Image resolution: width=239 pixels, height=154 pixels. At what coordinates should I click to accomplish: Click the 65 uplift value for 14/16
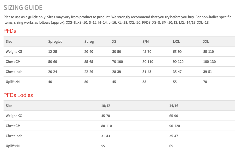click(x=171, y=146)
